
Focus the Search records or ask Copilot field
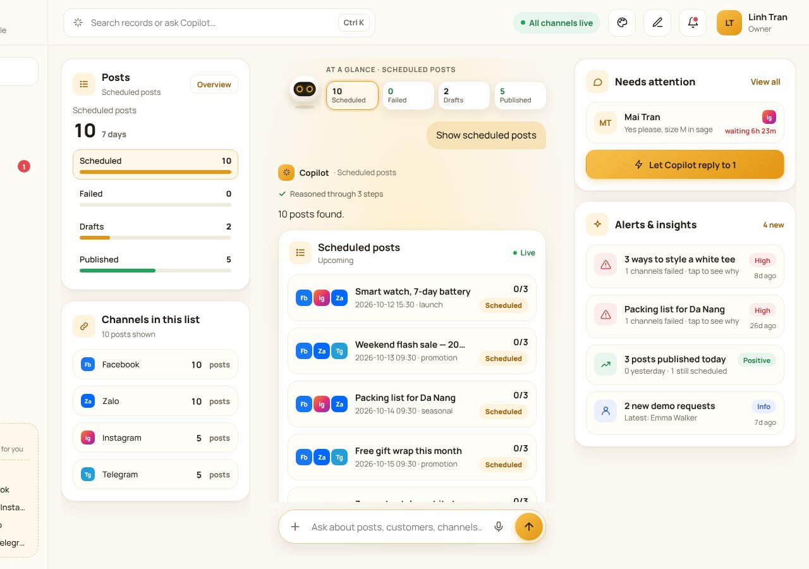pyautogui.click(x=219, y=23)
